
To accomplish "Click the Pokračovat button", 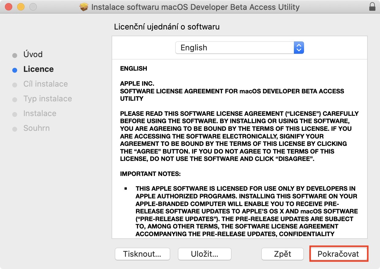I will point(338,254).
